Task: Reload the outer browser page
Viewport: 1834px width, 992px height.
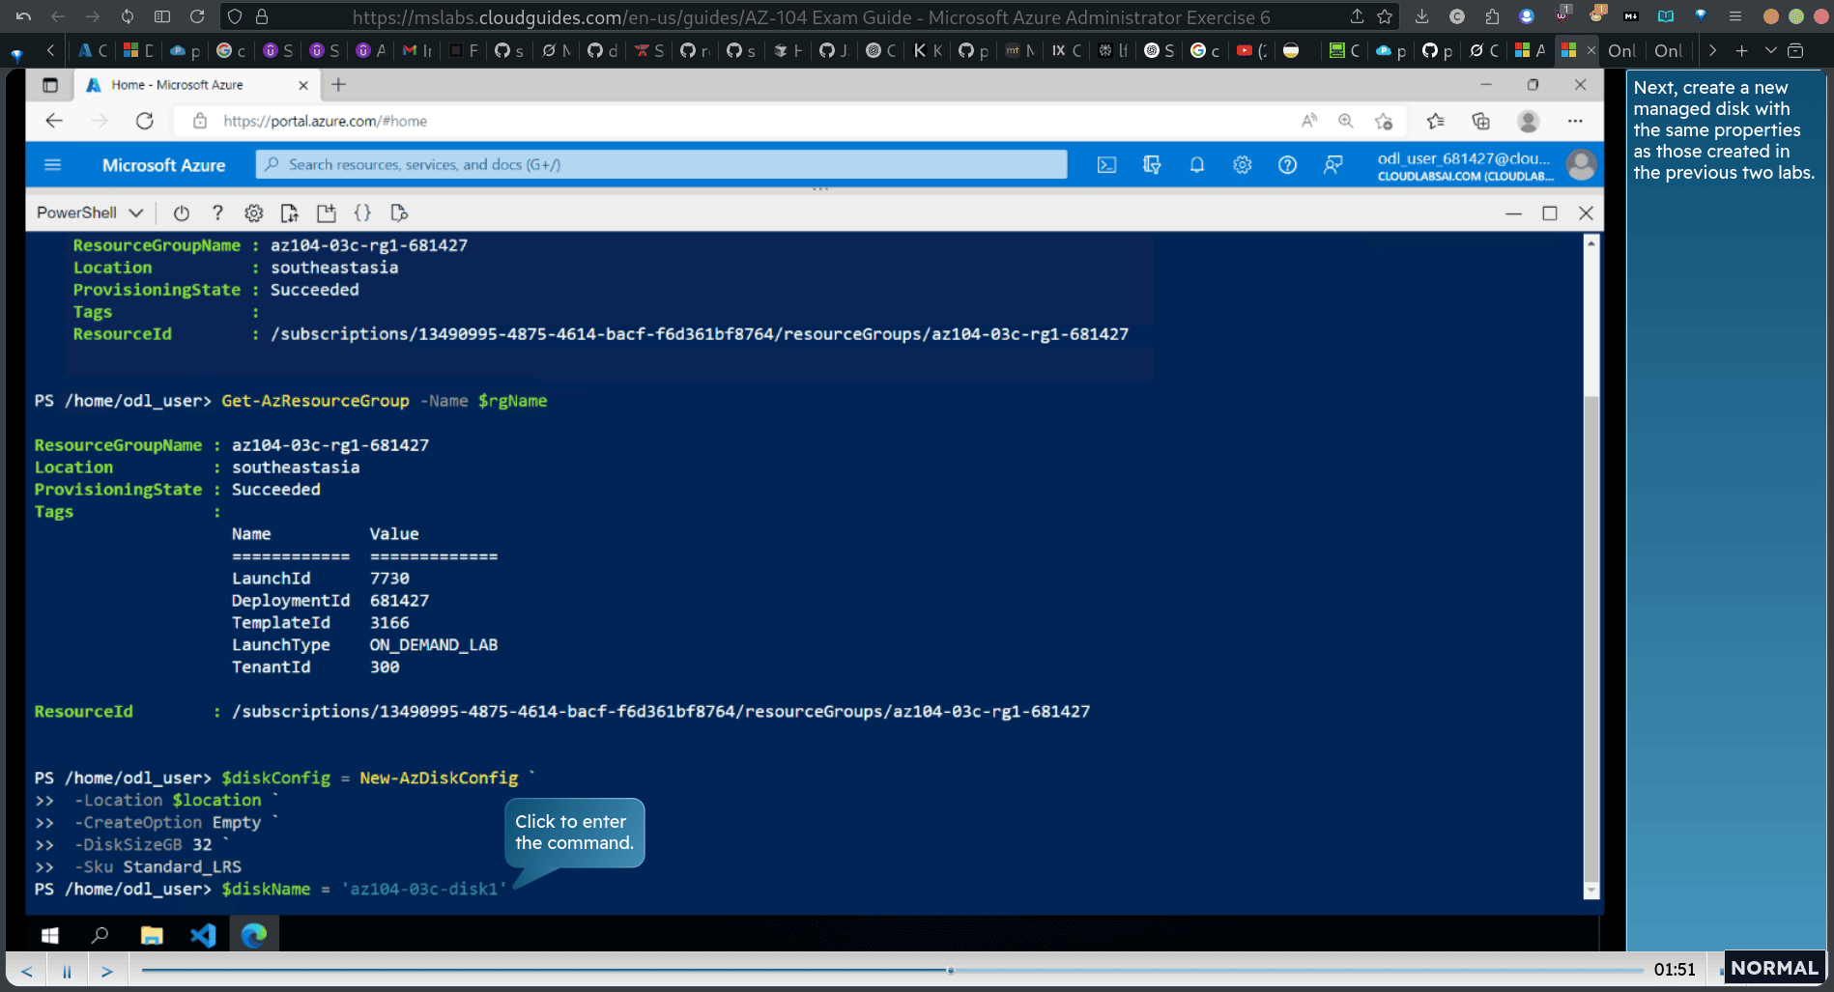Action: tap(197, 16)
